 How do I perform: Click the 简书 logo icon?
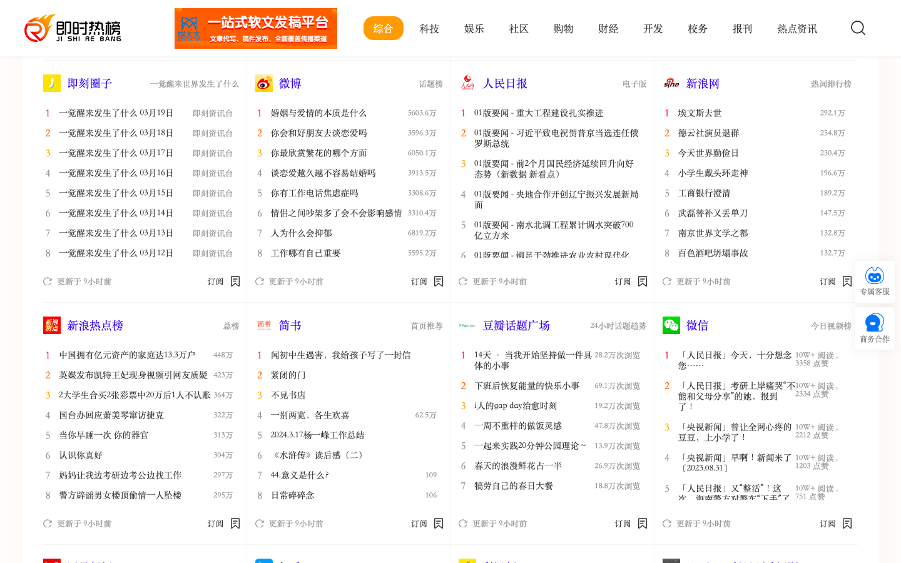[x=264, y=325]
